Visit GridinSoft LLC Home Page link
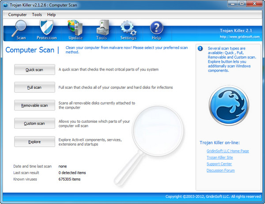265x204 pixels. pyautogui.click(x=227, y=151)
